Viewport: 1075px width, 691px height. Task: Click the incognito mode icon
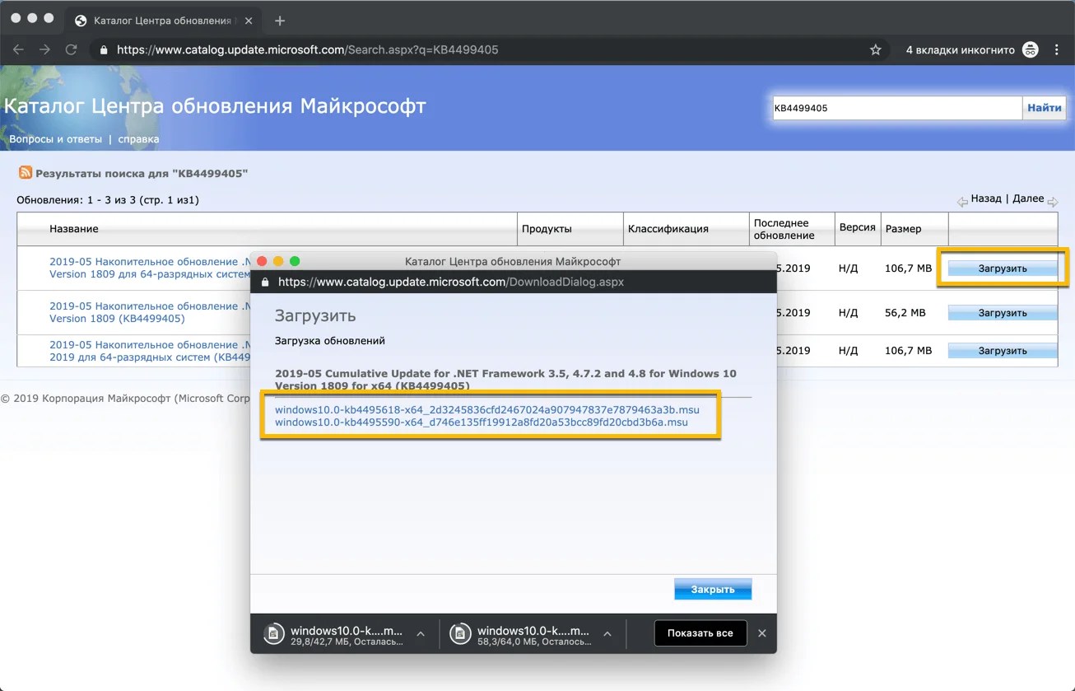1031,50
